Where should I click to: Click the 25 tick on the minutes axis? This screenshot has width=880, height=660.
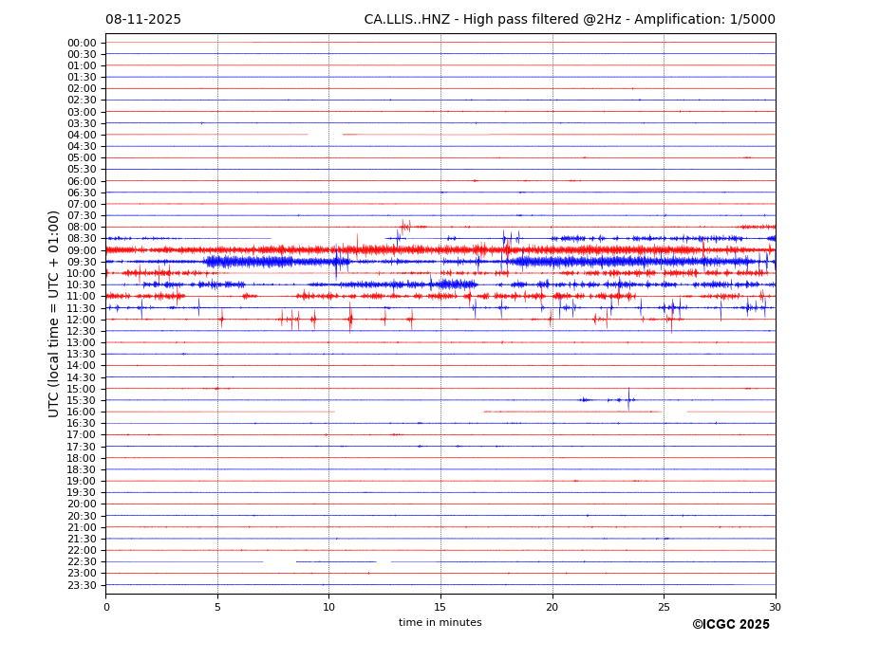[664, 607]
